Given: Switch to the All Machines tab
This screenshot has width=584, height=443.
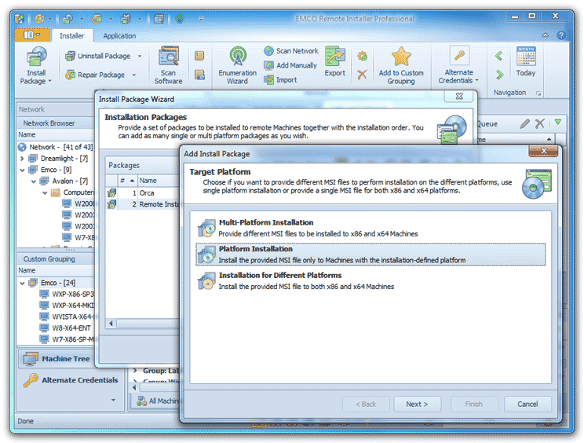Looking at the screenshot, I should 158,401.
